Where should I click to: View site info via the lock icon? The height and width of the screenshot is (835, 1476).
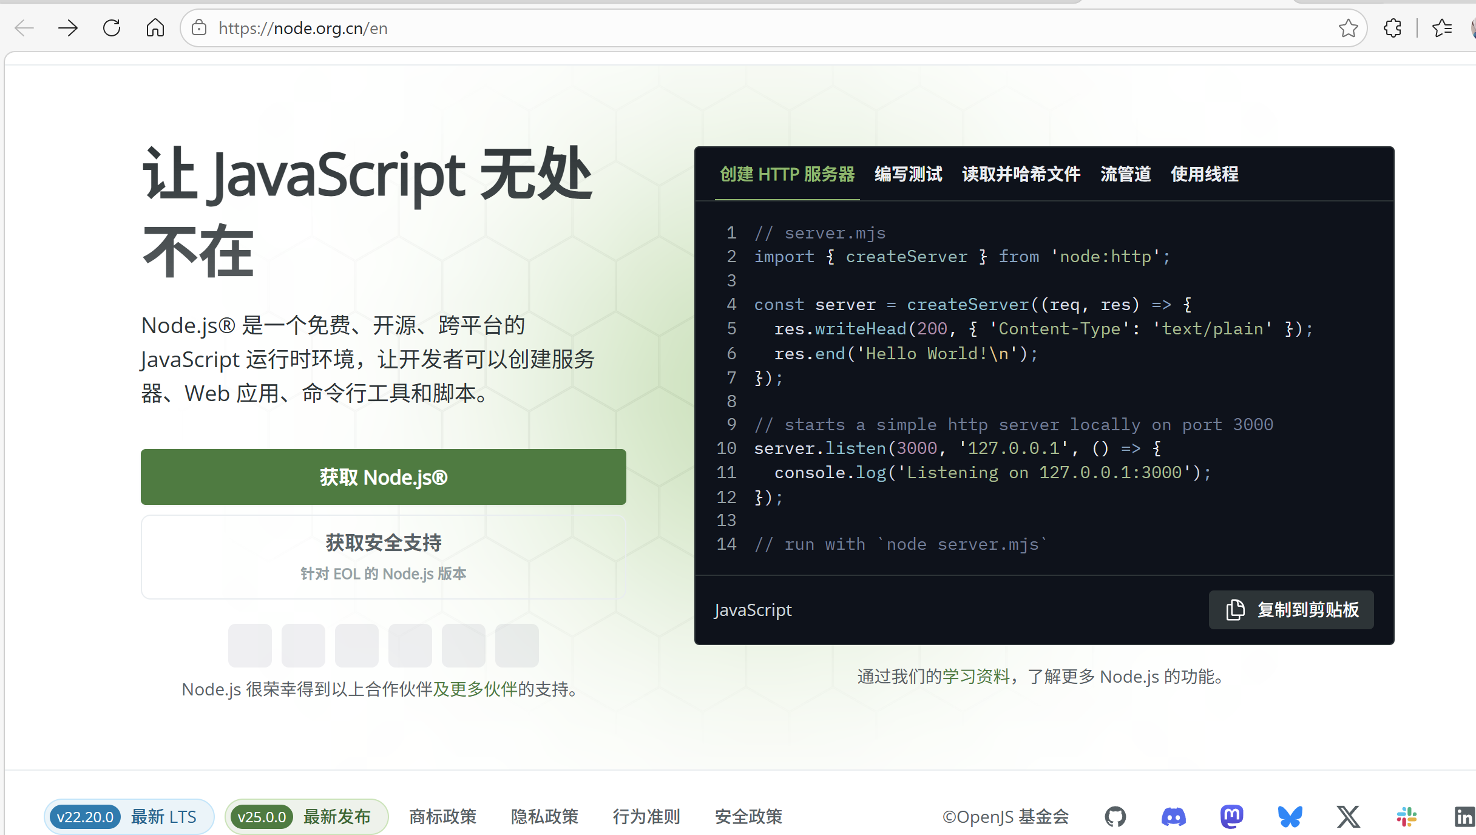[x=199, y=28]
